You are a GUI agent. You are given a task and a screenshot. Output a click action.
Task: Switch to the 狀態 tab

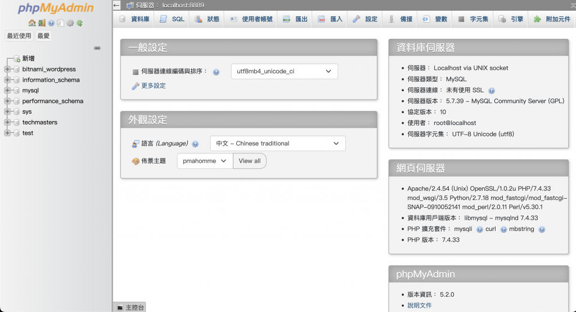(x=207, y=19)
